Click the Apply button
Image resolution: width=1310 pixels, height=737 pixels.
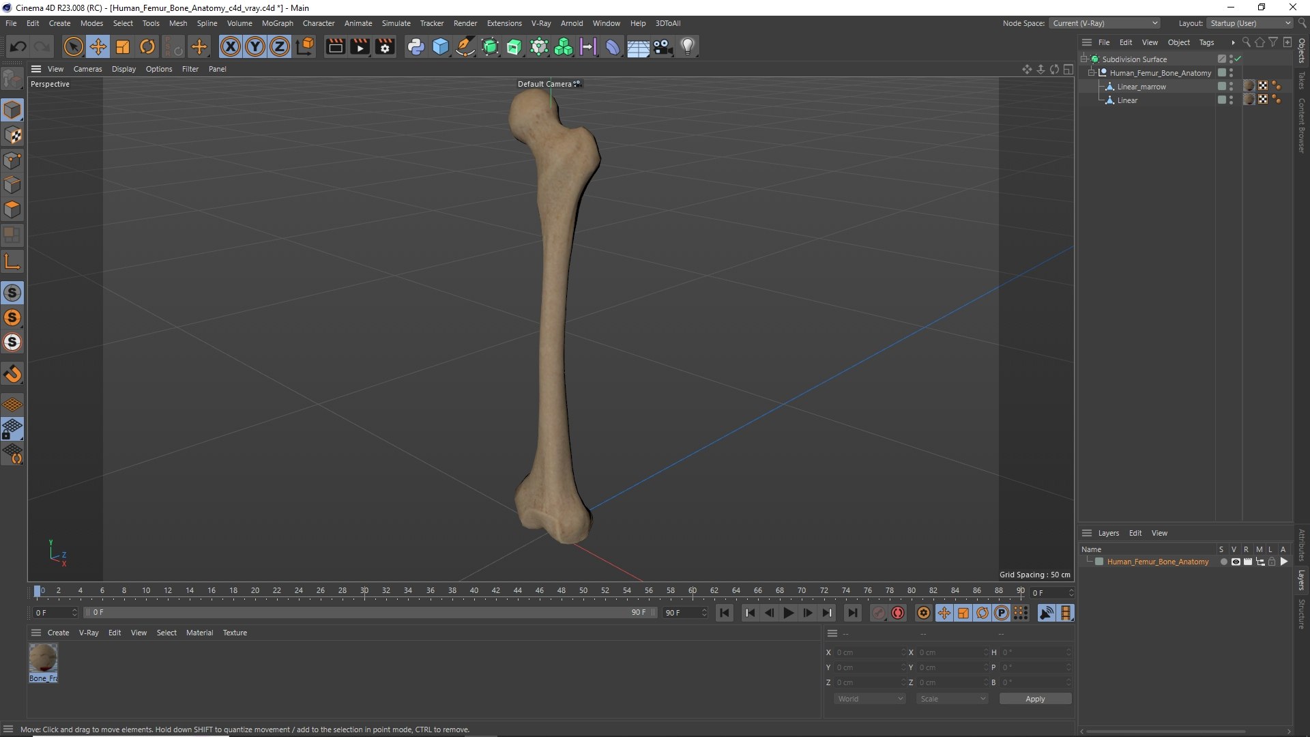point(1035,699)
